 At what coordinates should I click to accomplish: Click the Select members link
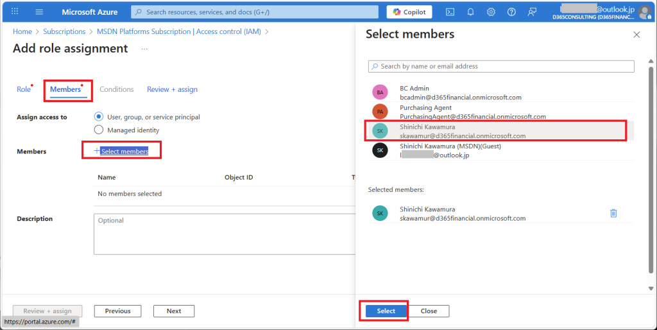(124, 151)
